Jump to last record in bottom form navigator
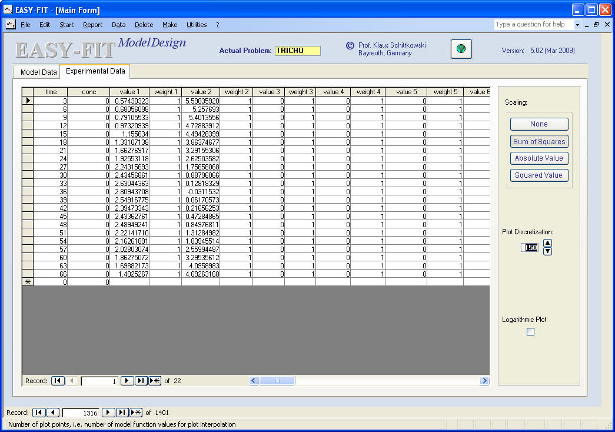 (x=122, y=413)
